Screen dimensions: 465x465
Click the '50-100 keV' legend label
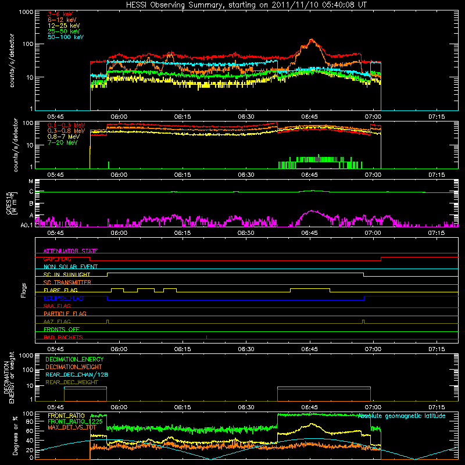(66, 37)
